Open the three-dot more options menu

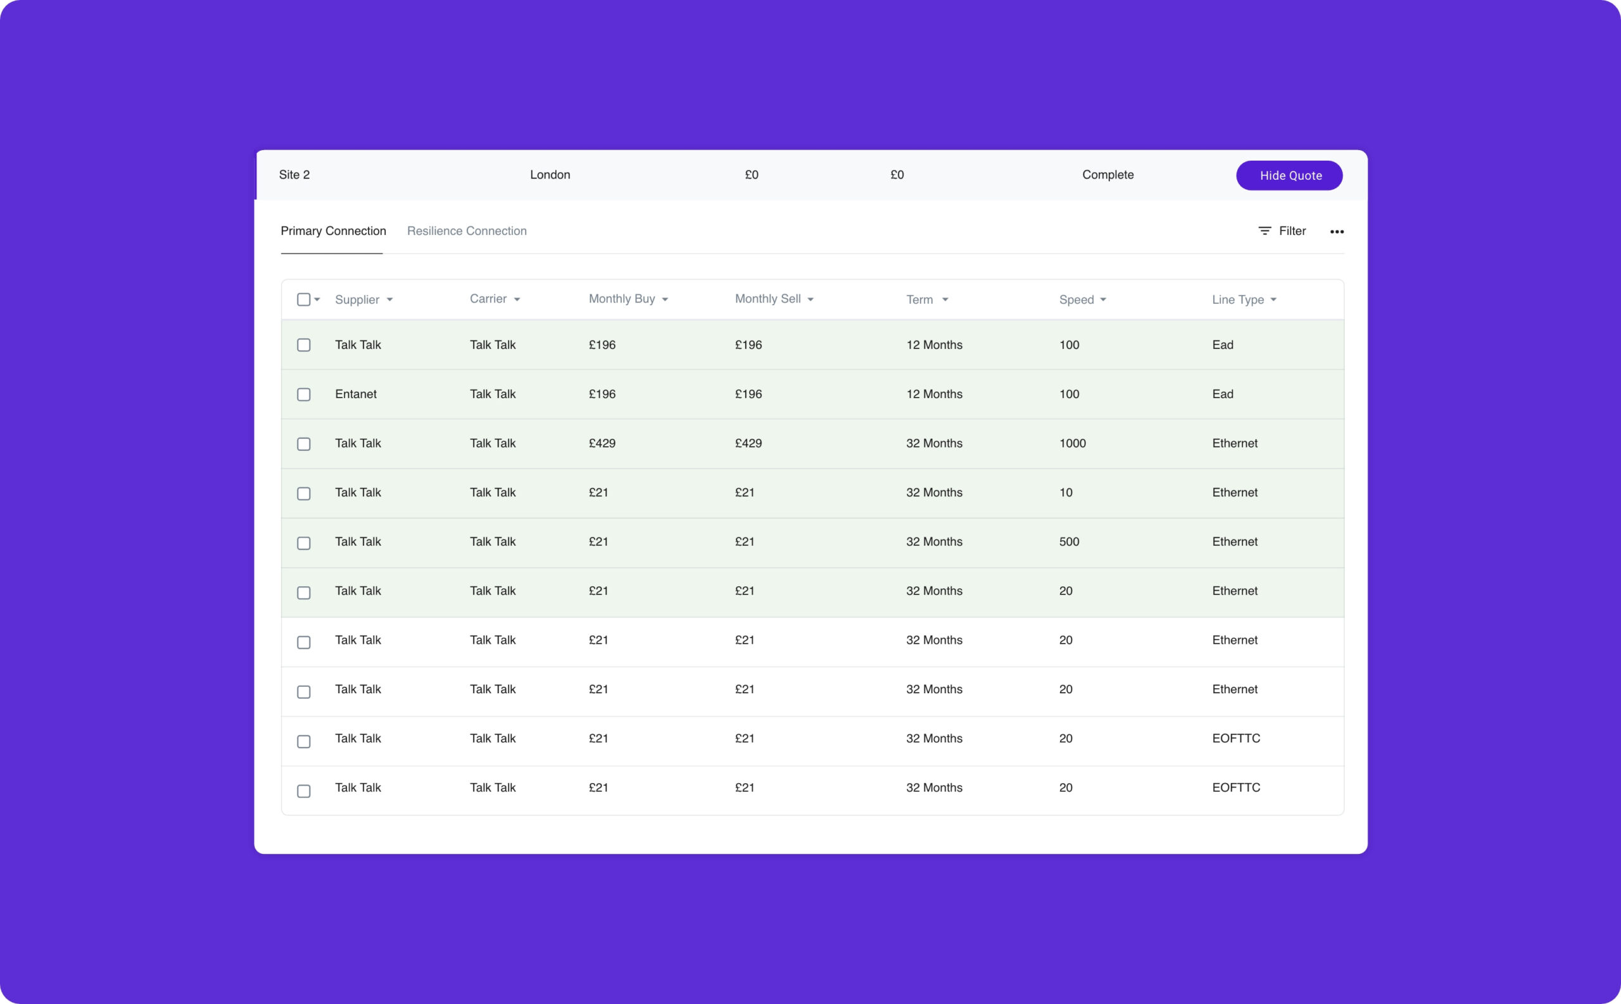(1336, 232)
